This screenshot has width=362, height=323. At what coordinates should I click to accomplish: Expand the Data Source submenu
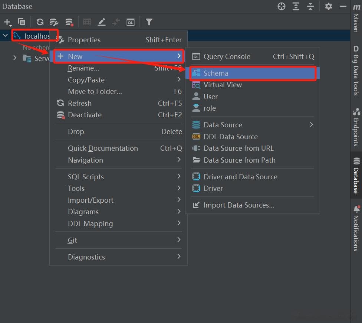[x=253, y=125]
